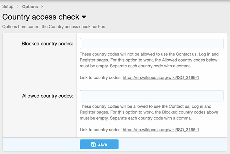Focus the Blocked country codes input field

[152, 43]
